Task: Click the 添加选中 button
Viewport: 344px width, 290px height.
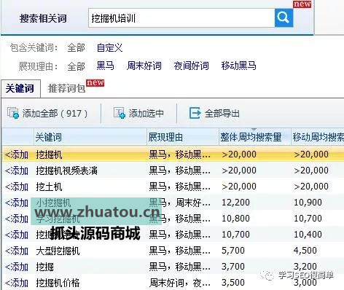Action: (x=138, y=113)
